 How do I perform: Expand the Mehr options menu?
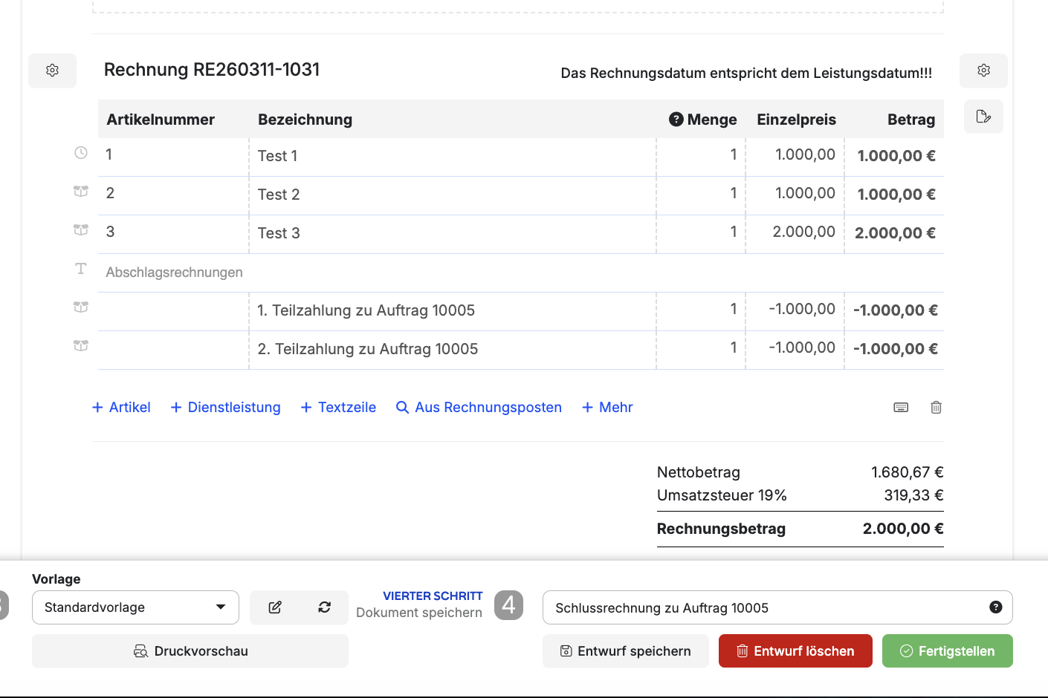pyautogui.click(x=607, y=408)
